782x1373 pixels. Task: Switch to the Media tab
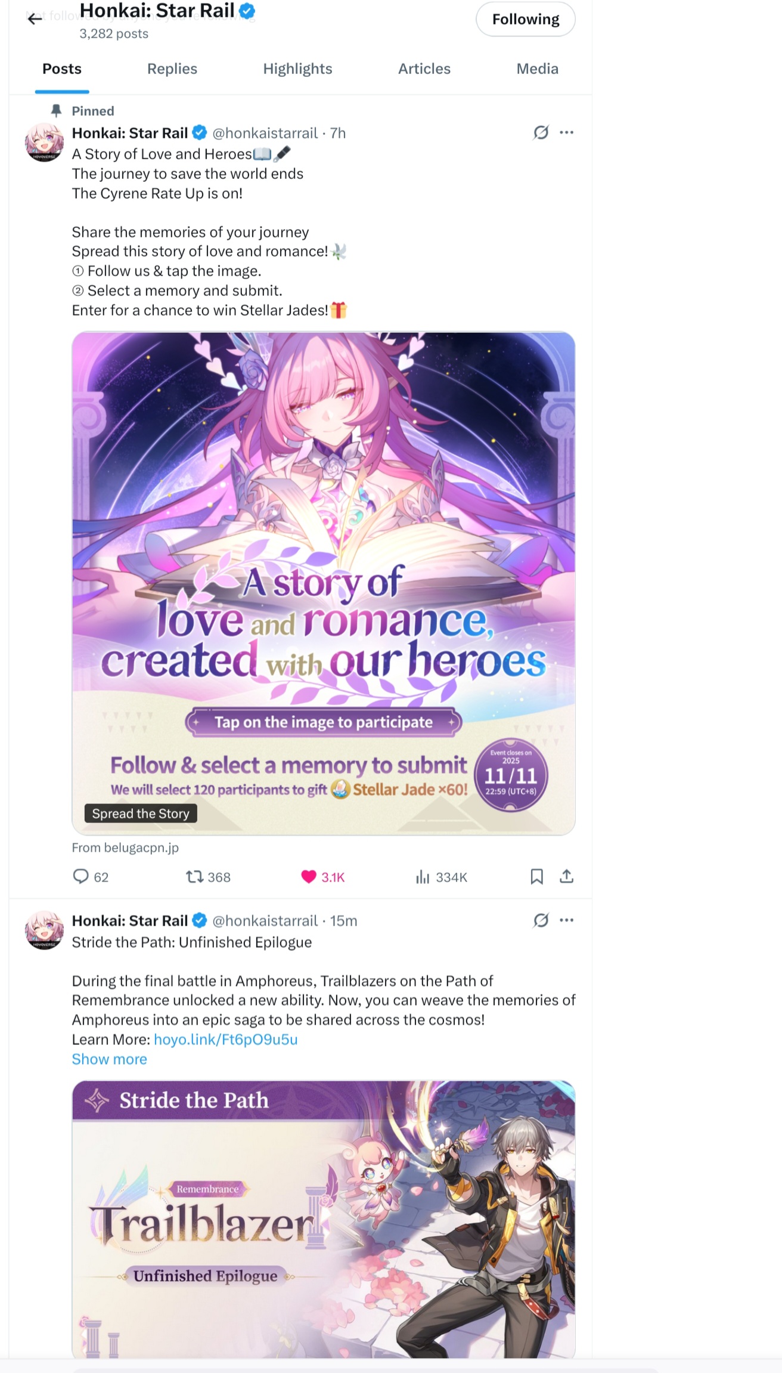[537, 69]
